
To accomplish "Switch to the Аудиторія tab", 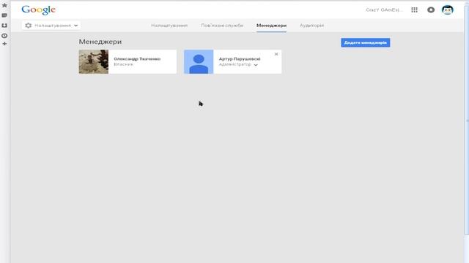I will 311,26.
